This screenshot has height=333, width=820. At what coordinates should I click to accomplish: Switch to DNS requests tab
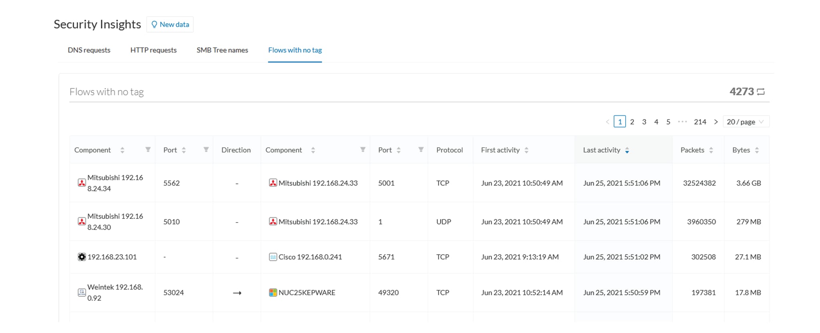pyautogui.click(x=89, y=50)
